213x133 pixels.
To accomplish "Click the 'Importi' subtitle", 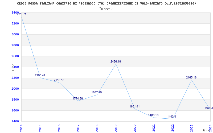I will tap(106, 9).
